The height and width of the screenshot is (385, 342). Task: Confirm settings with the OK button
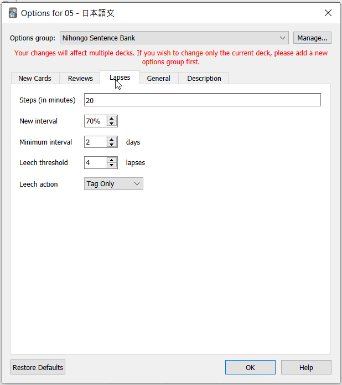point(250,367)
